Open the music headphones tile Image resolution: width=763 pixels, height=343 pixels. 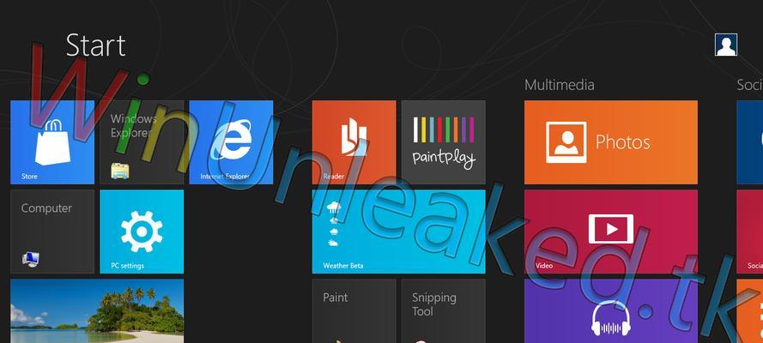(611, 311)
